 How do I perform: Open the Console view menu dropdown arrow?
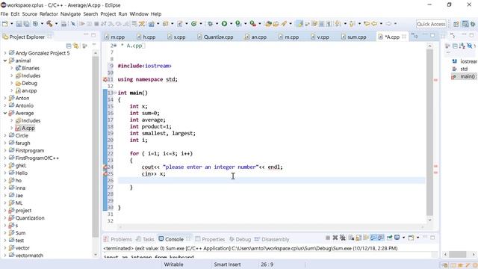418,238
